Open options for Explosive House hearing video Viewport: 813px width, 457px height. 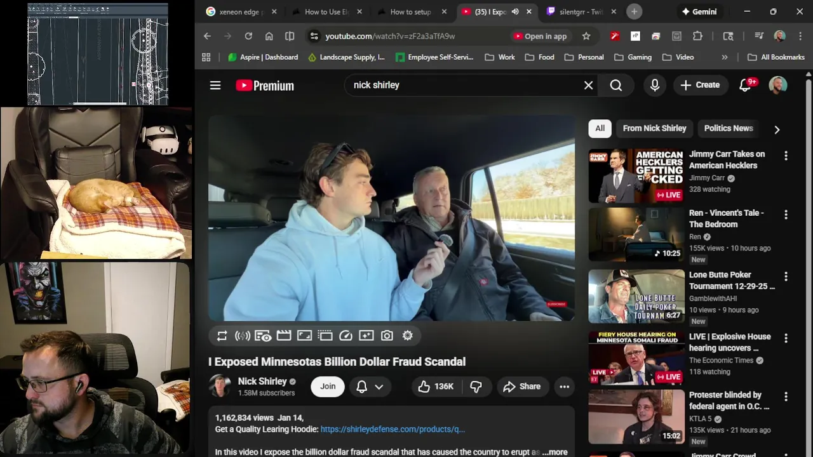click(786, 338)
